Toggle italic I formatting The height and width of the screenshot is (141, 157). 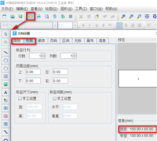click(x=90, y=25)
